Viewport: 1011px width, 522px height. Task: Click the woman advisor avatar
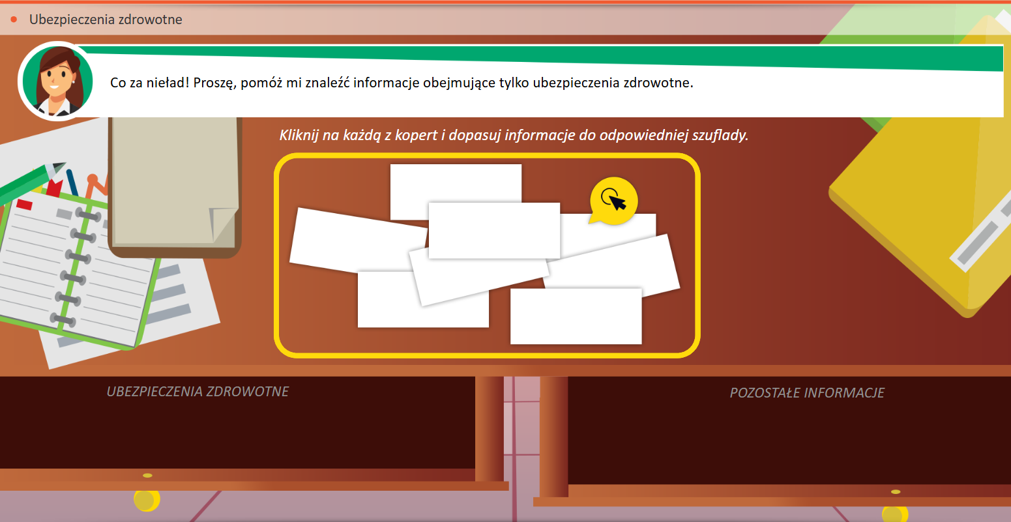pos(55,81)
